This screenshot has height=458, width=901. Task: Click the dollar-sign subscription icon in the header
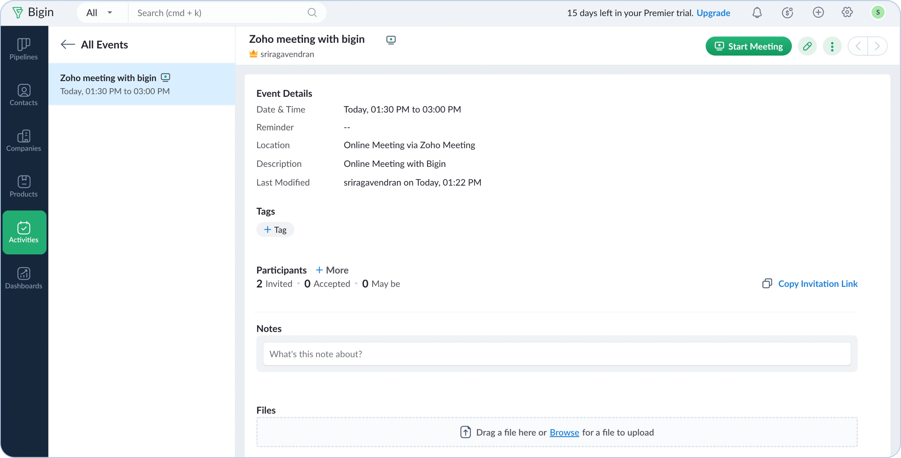point(787,13)
